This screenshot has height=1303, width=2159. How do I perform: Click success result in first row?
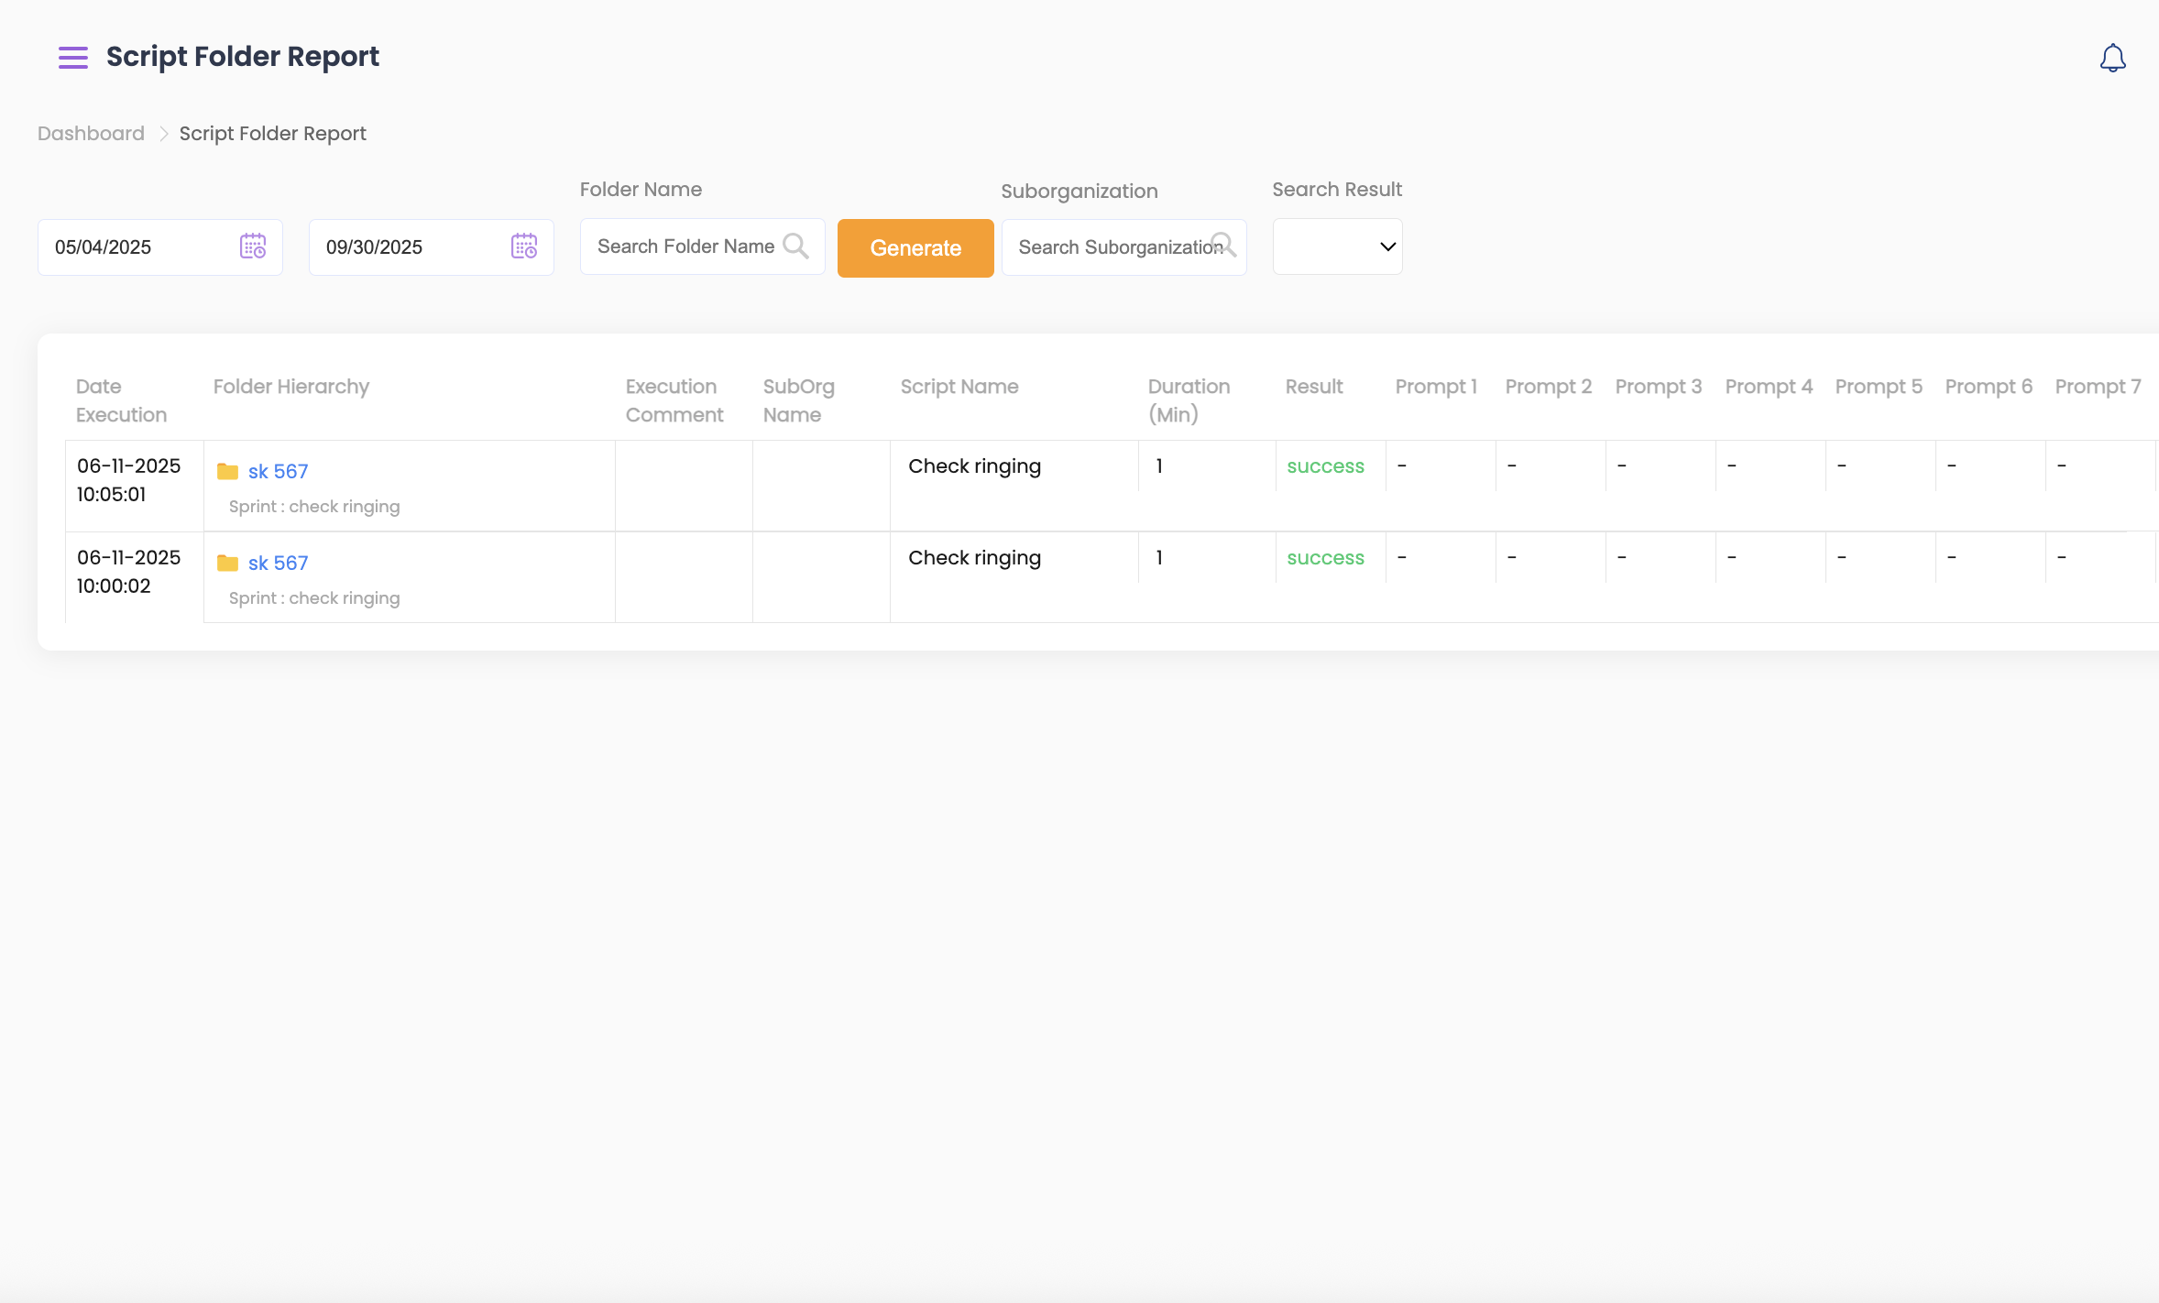(x=1325, y=466)
